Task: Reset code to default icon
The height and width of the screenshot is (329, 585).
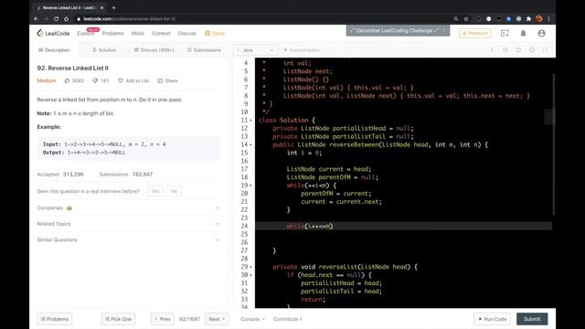Action: click(518, 49)
